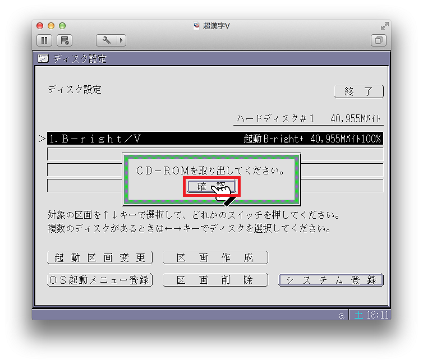
Task: Pause the virtual machine
Action: point(45,40)
